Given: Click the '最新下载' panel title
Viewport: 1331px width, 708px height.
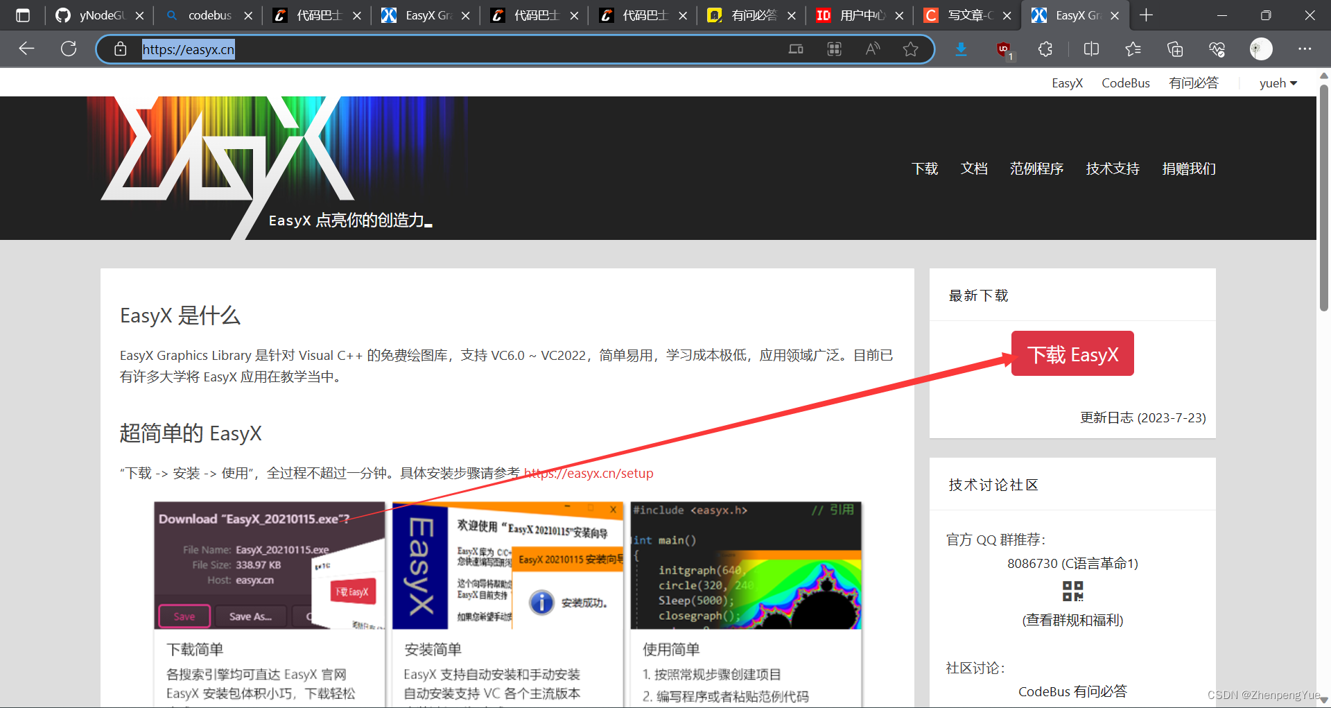Looking at the screenshot, I should pyautogui.click(x=978, y=295).
